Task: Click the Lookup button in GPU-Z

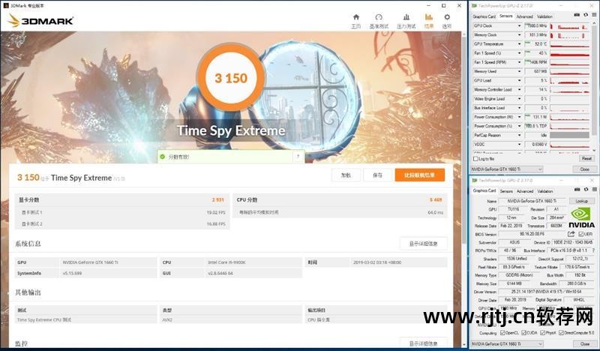Action: point(581,201)
